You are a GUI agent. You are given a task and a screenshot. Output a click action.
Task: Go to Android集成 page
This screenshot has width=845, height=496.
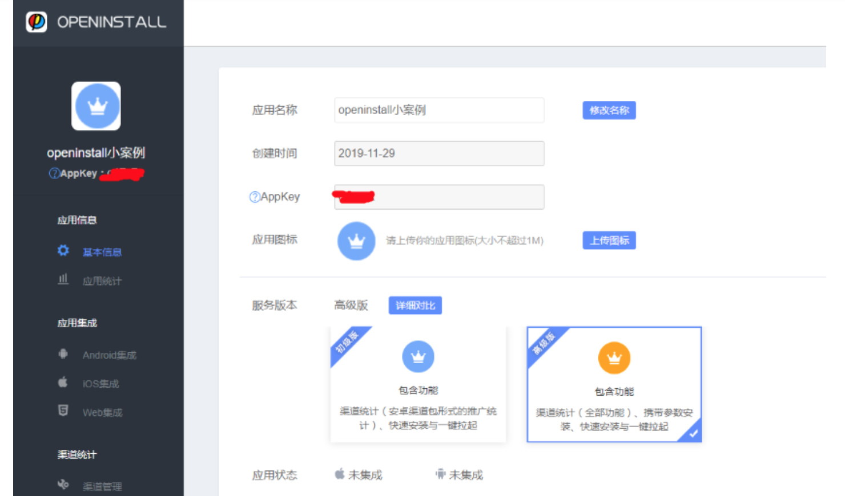coord(110,355)
